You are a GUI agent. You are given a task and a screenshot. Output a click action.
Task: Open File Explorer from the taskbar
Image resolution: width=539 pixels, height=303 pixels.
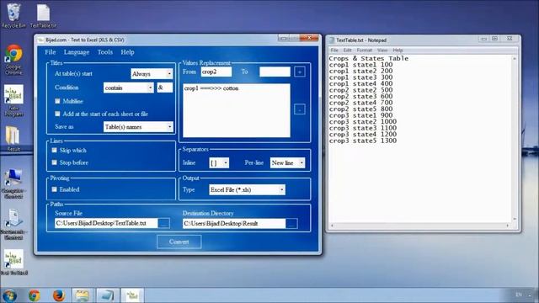83,295
